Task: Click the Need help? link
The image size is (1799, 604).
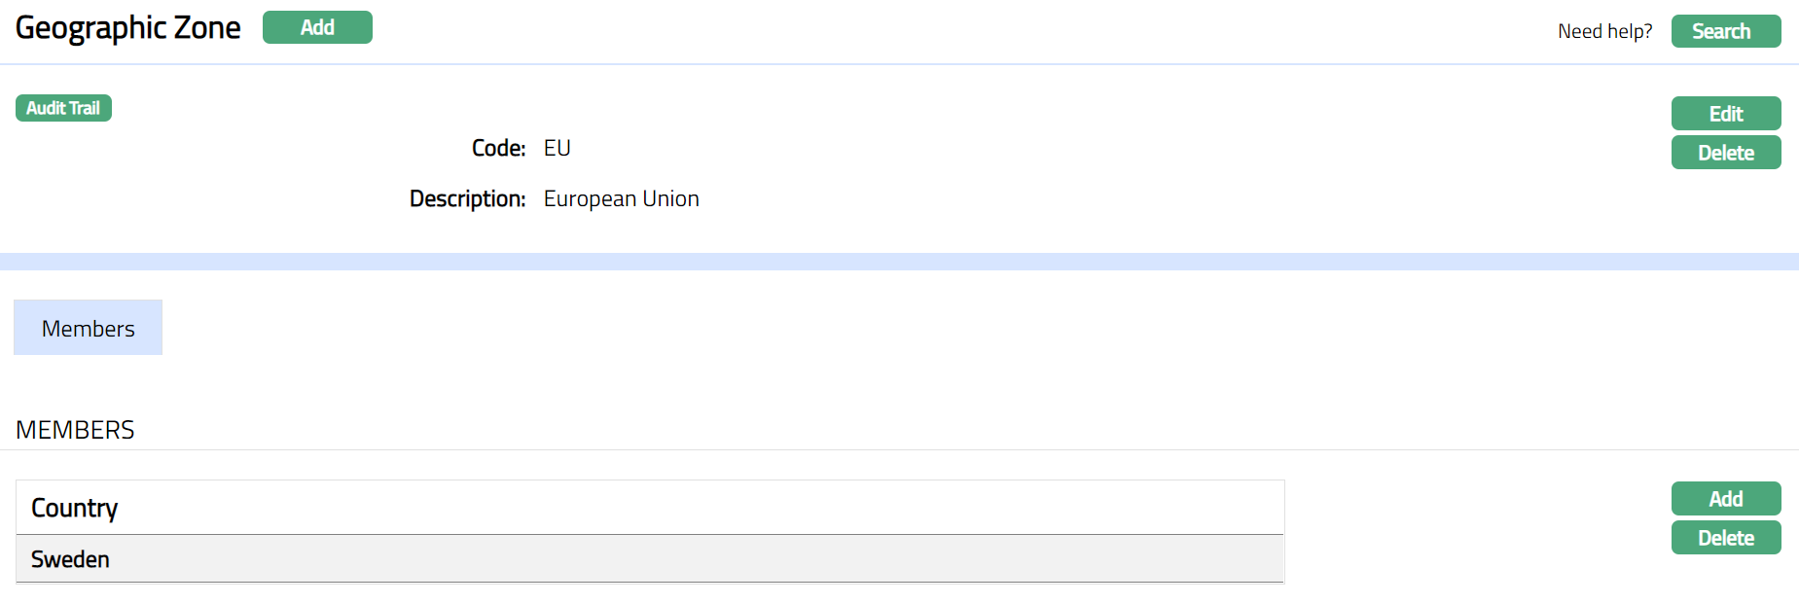Action: pos(1604,31)
